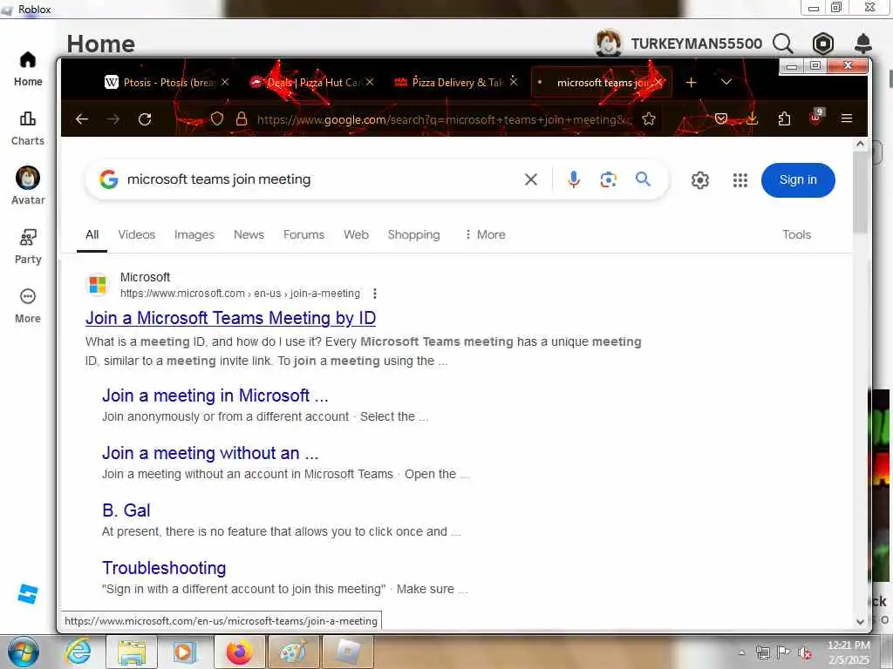The width and height of the screenshot is (893, 669).
Task: Select the Forums search filter
Action: coord(303,234)
